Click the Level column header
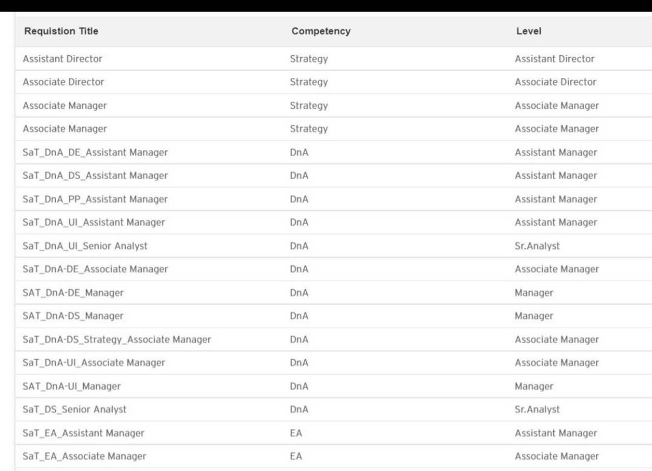652x471 pixels. (528, 31)
